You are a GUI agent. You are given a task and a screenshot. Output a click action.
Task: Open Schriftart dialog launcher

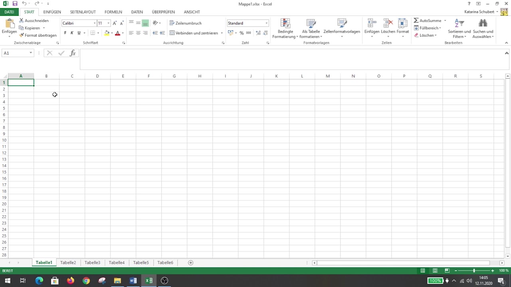(x=123, y=43)
